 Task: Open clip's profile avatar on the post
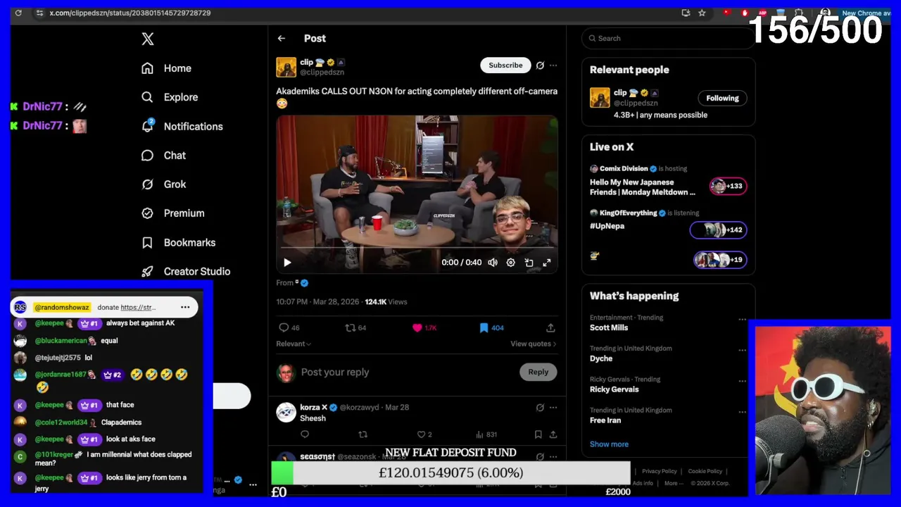286,67
